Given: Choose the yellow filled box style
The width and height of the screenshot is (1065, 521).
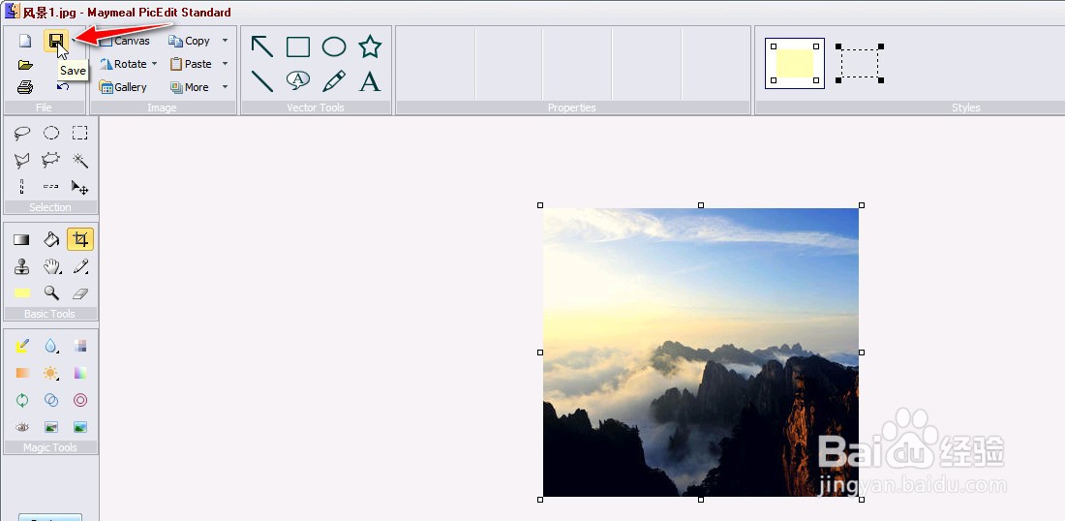Looking at the screenshot, I should pyautogui.click(x=795, y=63).
